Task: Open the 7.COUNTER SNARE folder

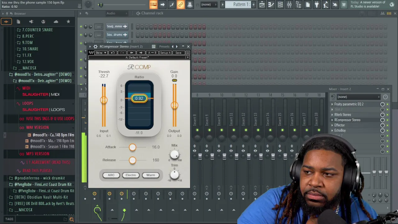Action: pyautogui.click(x=37, y=30)
